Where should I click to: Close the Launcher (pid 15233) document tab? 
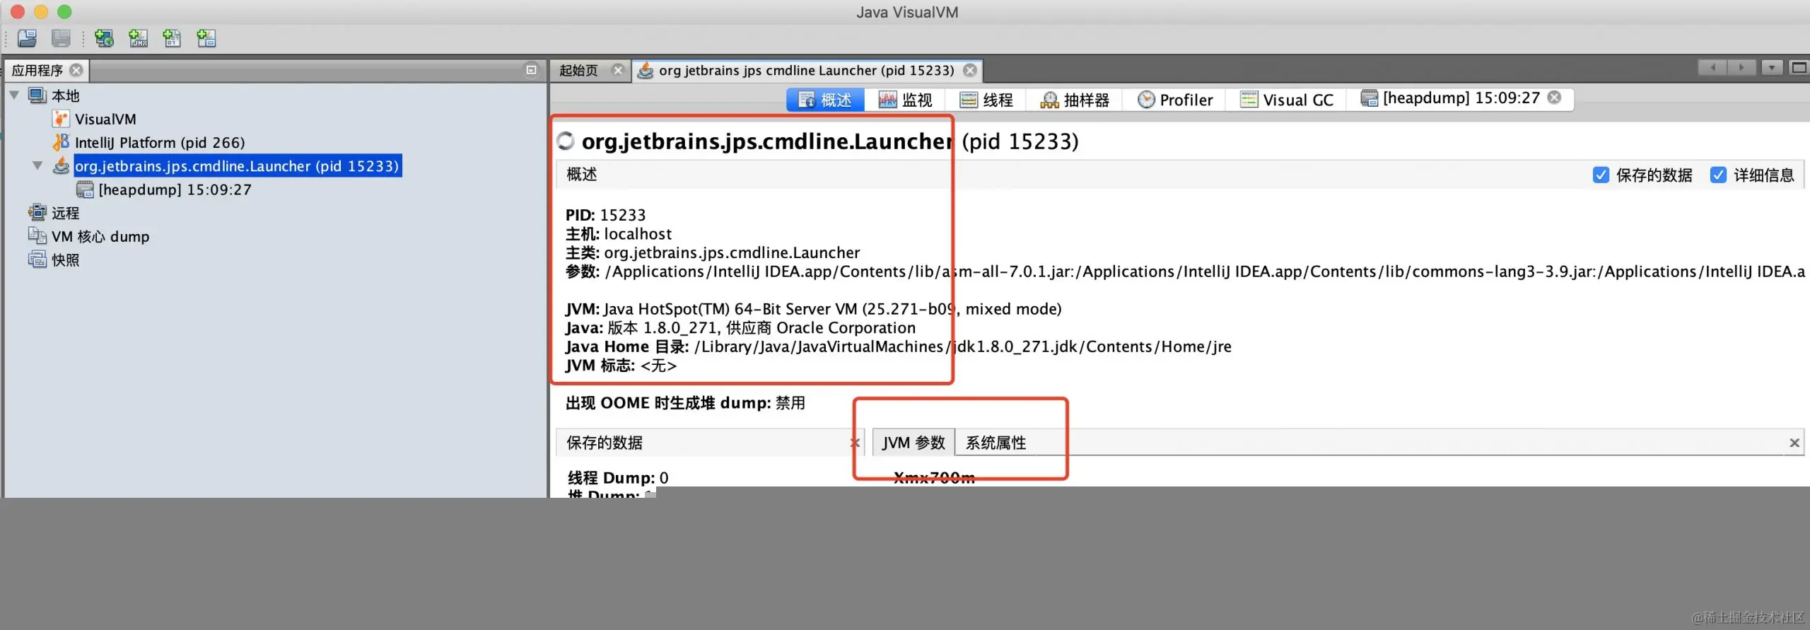pos(971,70)
